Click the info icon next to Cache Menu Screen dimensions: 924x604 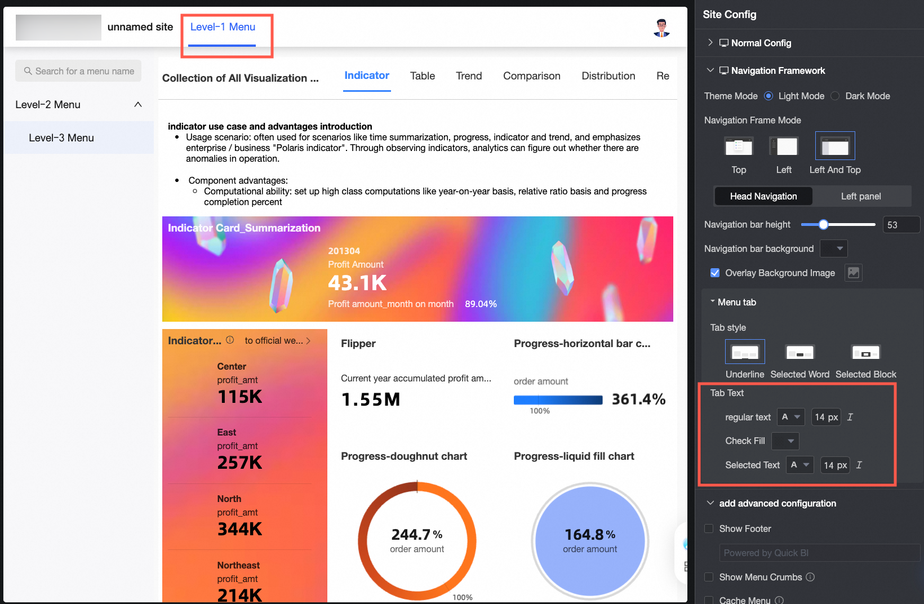(779, 601)
